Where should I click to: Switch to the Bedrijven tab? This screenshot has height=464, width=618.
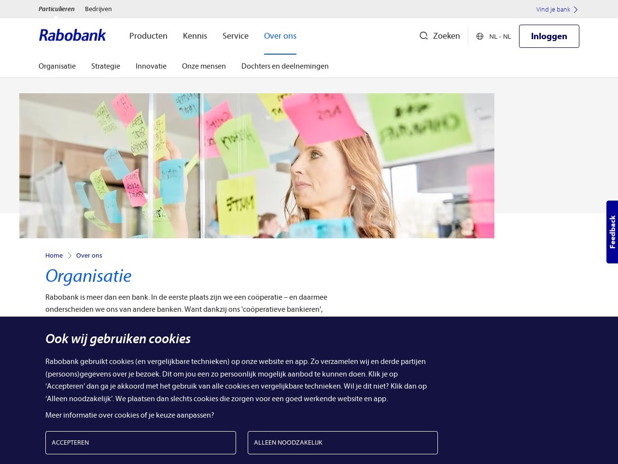pyautogui.click(x=98, y=9)
